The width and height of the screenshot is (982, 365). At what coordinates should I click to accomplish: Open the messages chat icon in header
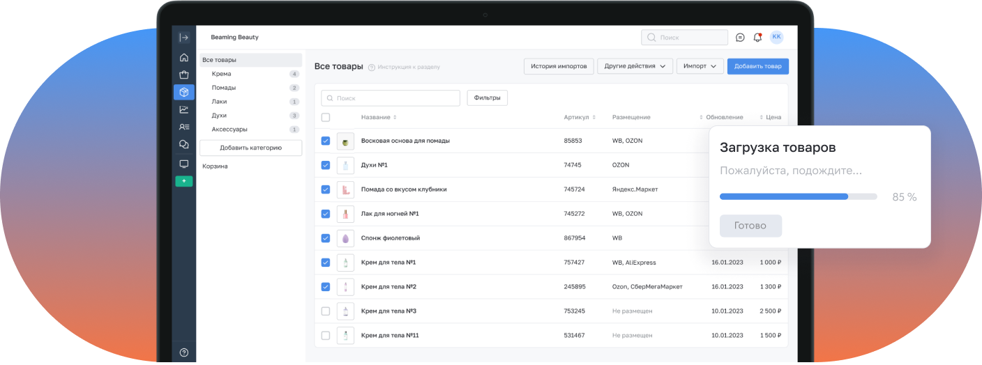[740, 38]
